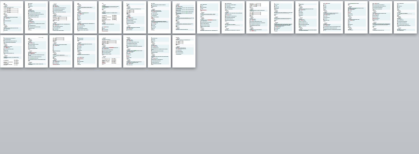Image resolution: width=419 pixels, height=154 pixels.
Task: Select page 4 of the document
Action: [85, 17]
